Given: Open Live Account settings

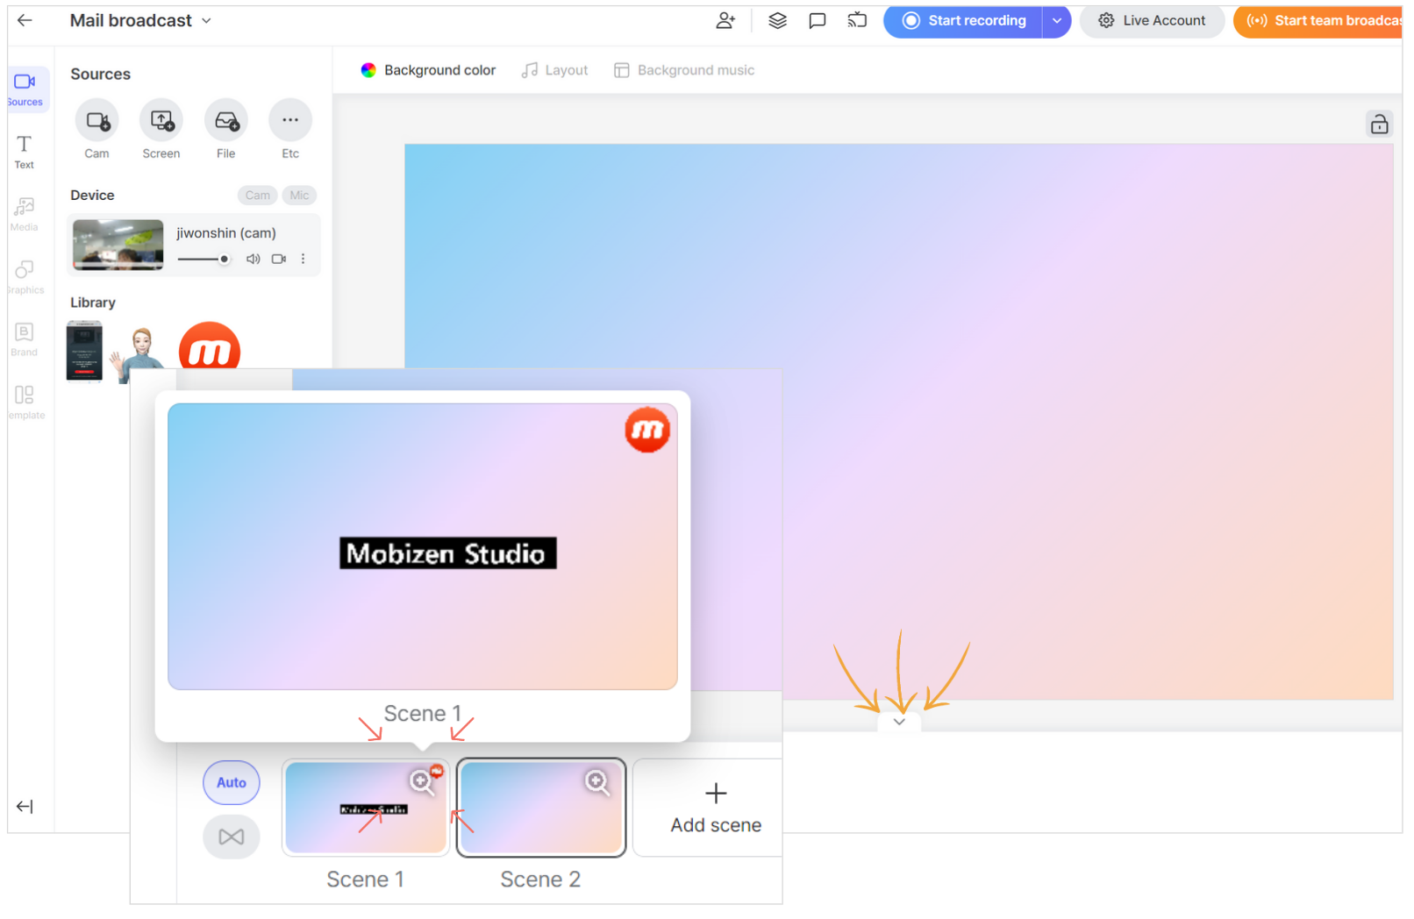Looking at the screenshot, I should coord(1152,20).
